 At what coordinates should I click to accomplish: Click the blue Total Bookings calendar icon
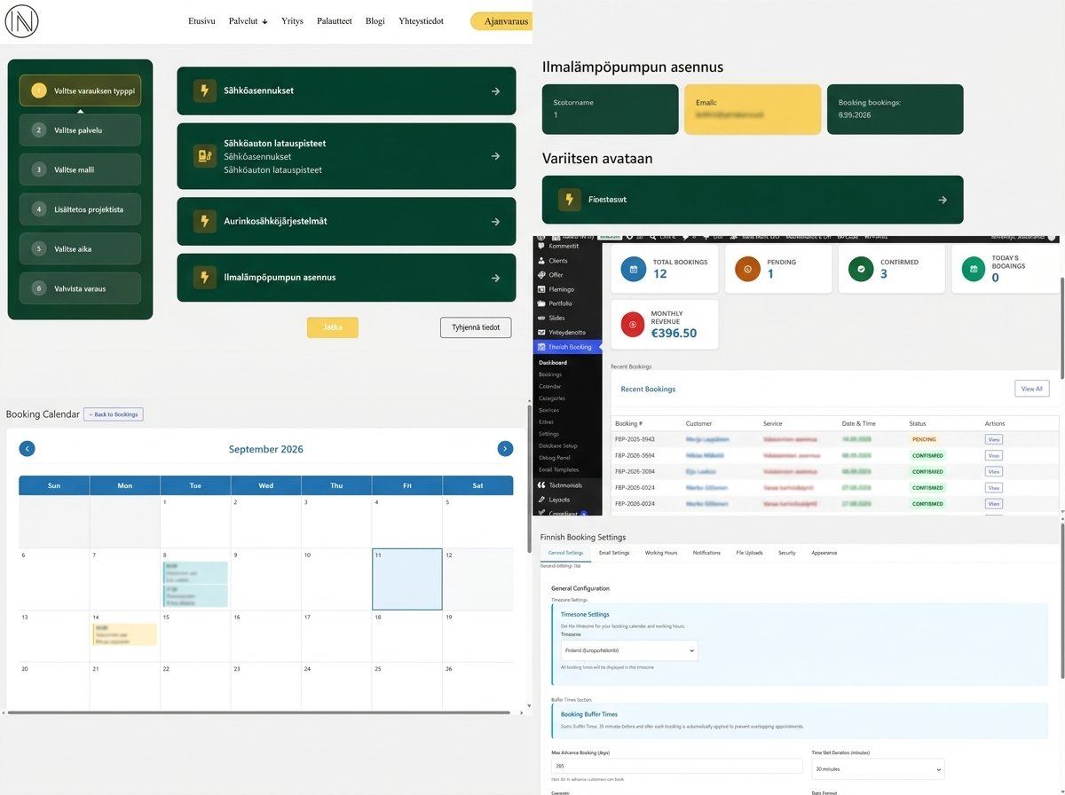(x=634, y=269)
